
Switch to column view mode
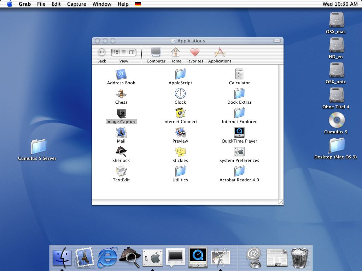[x=132, y=52]
